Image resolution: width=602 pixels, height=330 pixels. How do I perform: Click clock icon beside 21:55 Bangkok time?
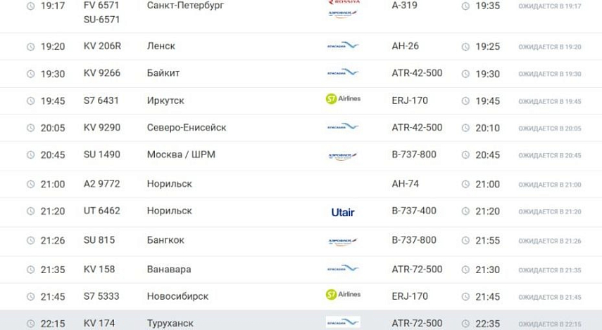pyautogui.click(x=465, y=241)
